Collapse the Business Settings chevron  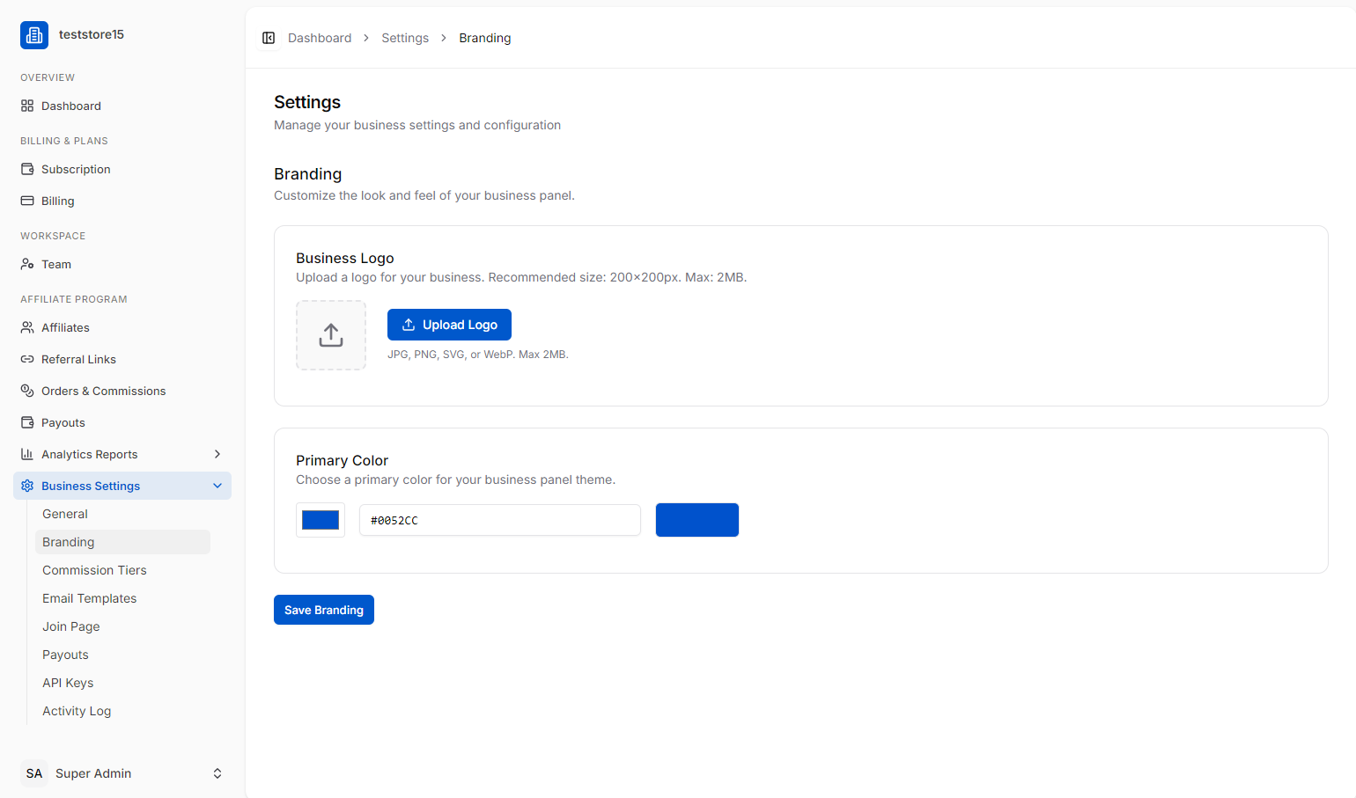pyautogui.click(x=217, y=486)
